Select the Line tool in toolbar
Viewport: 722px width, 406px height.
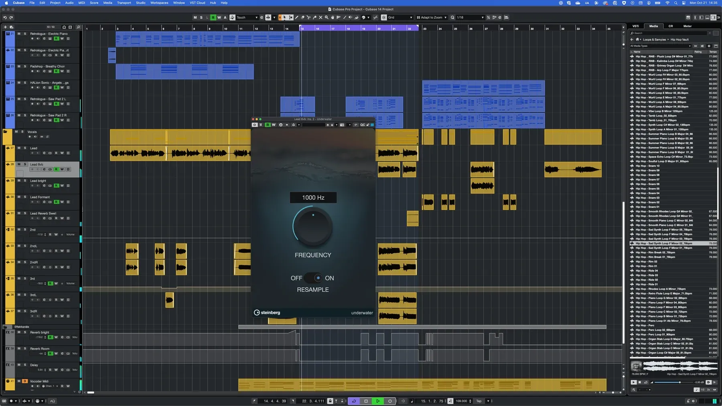[345, 17]
